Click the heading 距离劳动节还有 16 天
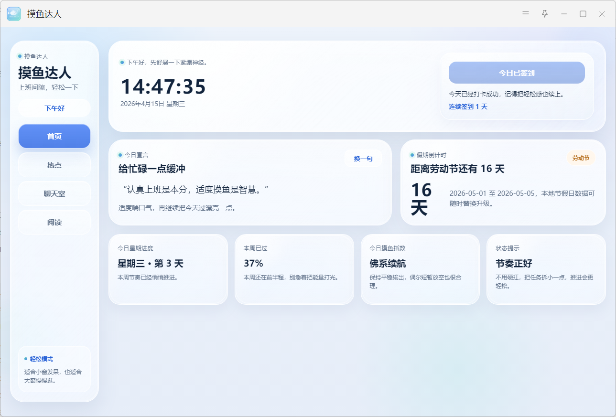Image resolution: width=616 pixels, height=417 pixels. coord(457,169)
